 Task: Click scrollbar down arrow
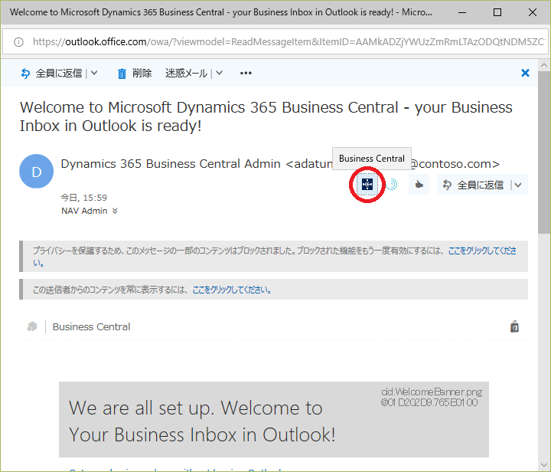pos(544,466)
